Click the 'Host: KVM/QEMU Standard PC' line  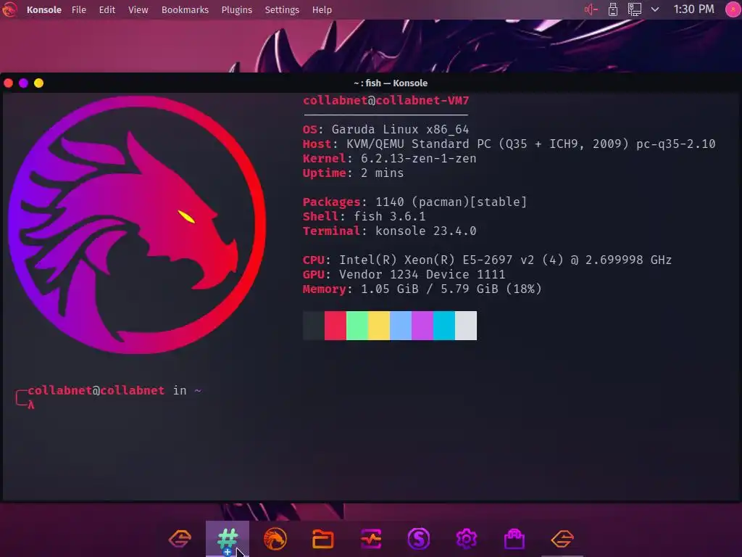[x=509, y=144]
